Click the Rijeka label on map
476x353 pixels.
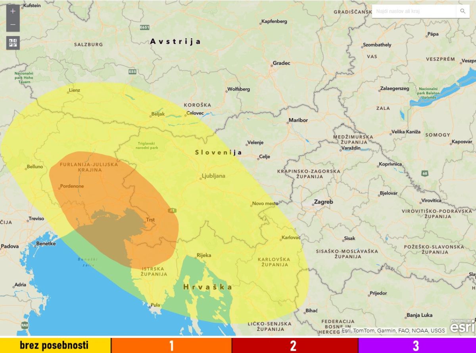[x=204, y=255]
